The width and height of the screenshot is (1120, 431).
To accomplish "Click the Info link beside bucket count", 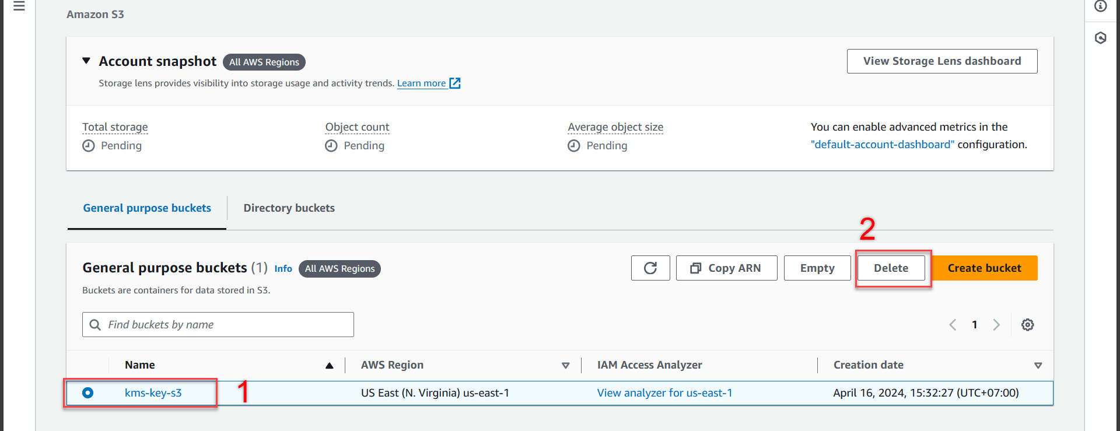I will (x=283, y=269).
